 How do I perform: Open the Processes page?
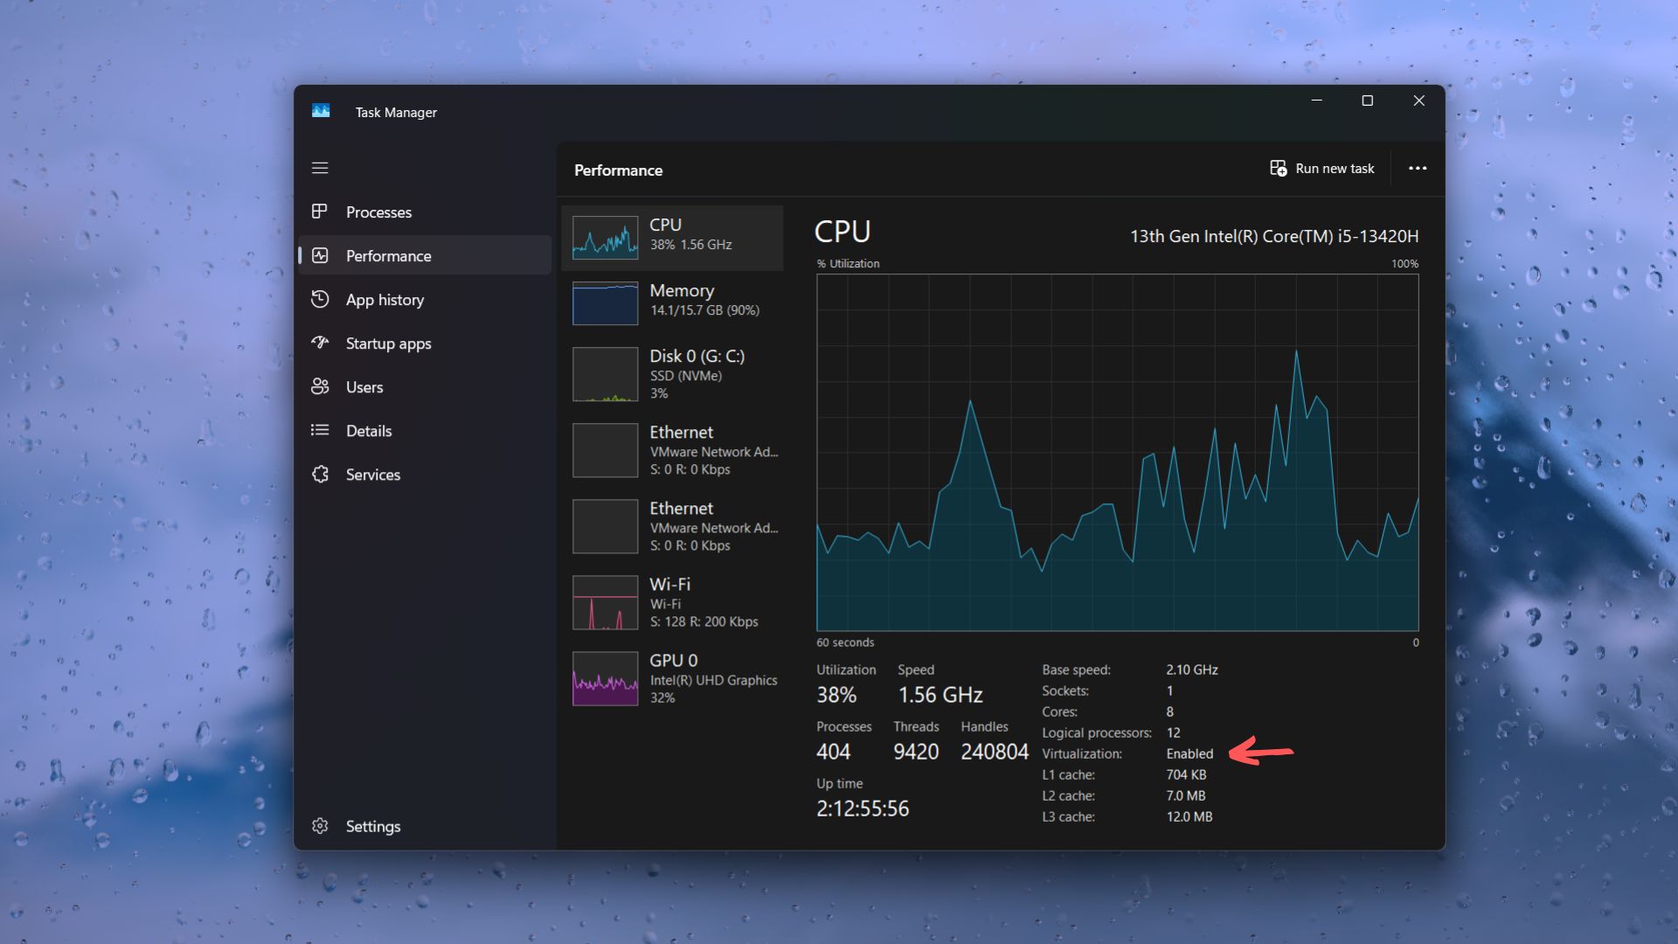coord(378,212)
